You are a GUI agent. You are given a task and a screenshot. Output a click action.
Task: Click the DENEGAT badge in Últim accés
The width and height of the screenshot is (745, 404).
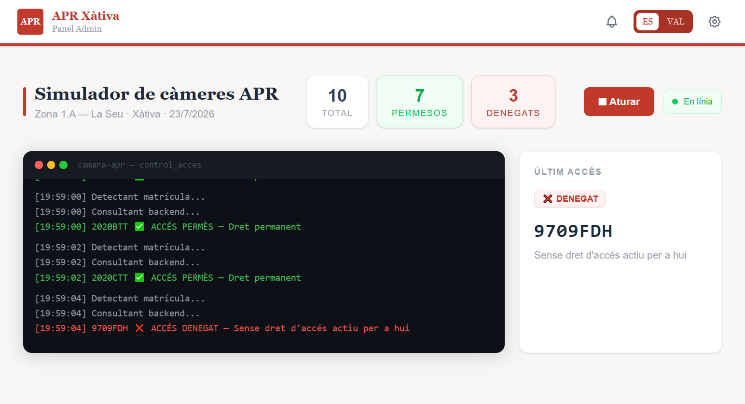click(x=570, y=199)
